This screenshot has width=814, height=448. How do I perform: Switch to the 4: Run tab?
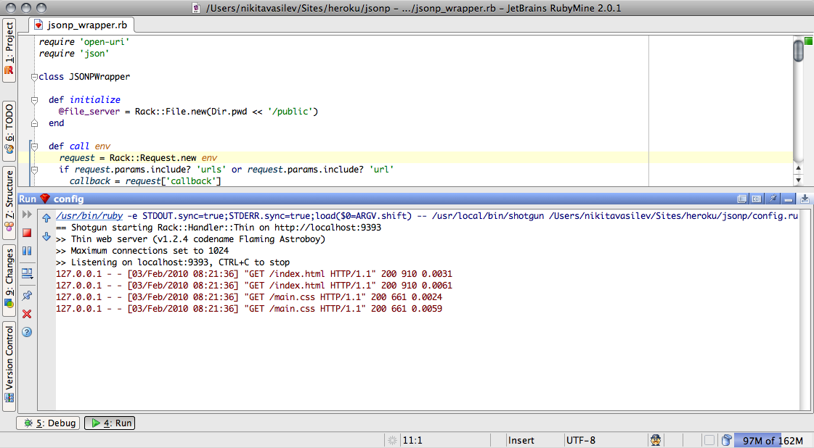pos(110,423)
